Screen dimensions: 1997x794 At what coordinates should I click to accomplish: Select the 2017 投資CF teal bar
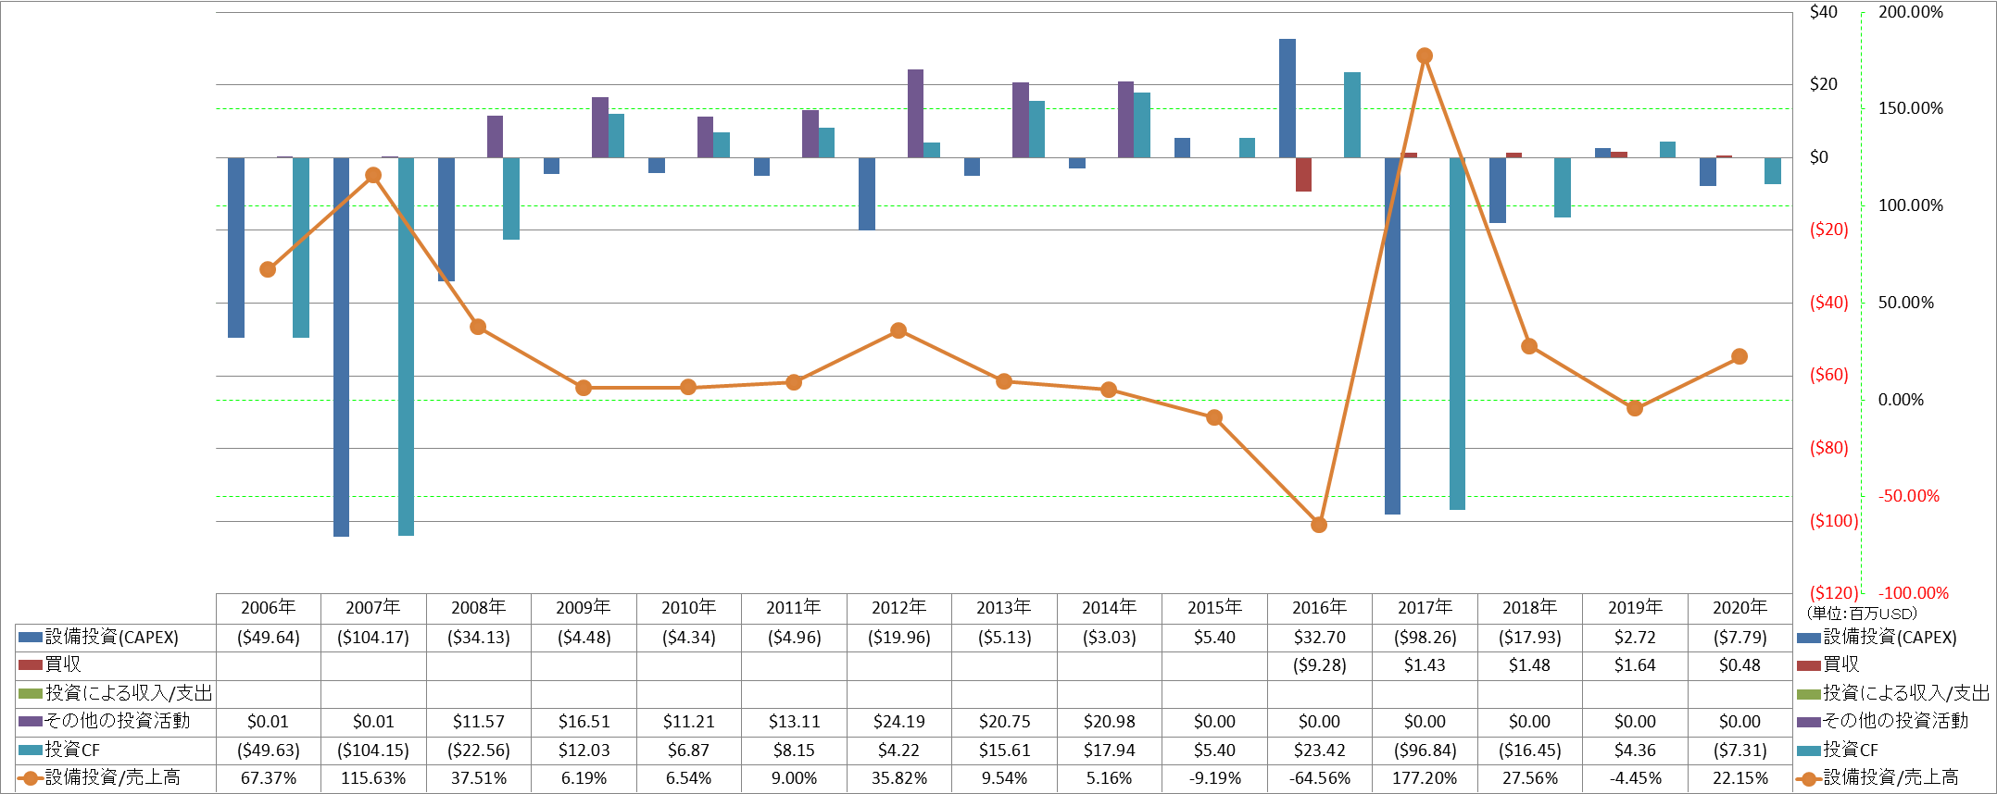(1457, 333)
